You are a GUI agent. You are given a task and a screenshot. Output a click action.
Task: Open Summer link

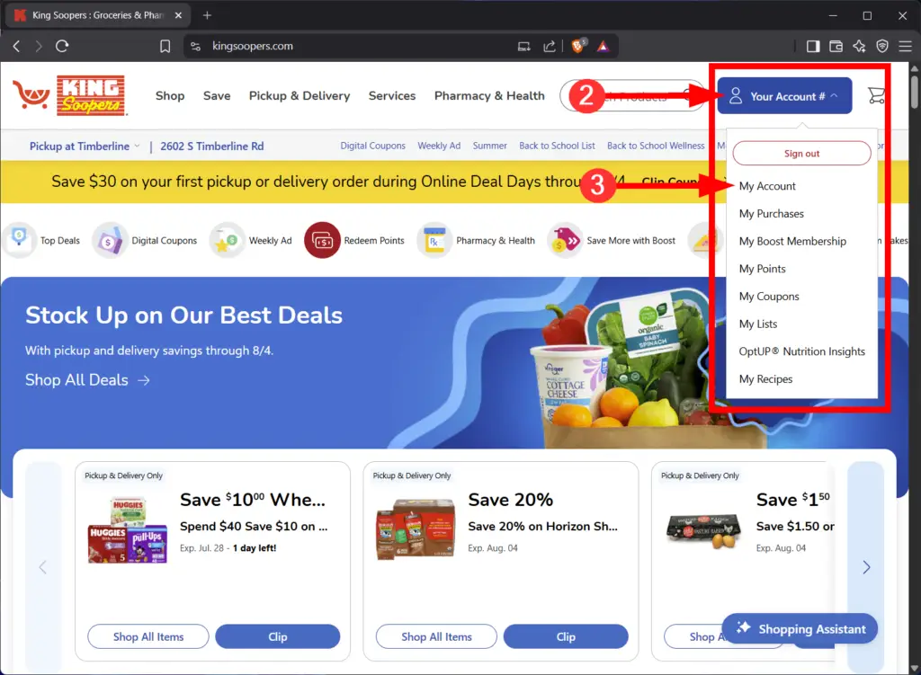pos(489,146)
